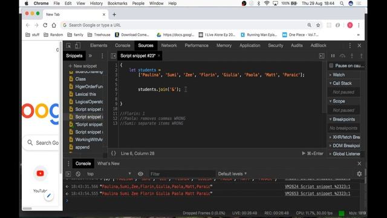The width and height of the screenshot is (387, 218).
Task: Open the Default levels dropdown
Action: click(x=232, y=174)
